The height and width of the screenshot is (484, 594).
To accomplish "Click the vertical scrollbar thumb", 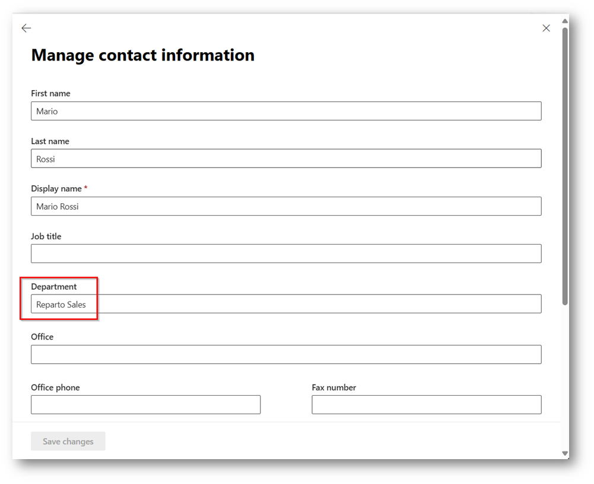I will [x=565, y=166].
